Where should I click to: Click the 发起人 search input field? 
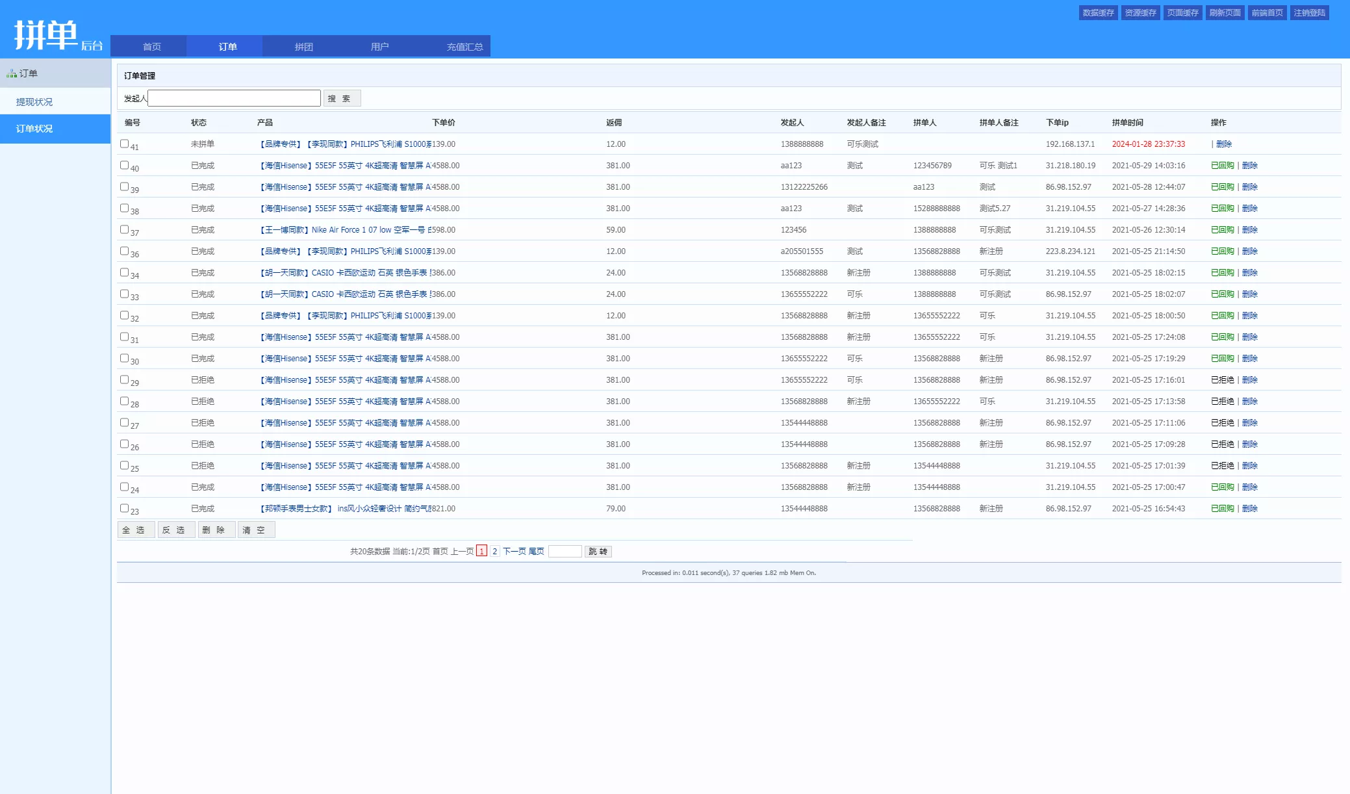coord(234,98)
